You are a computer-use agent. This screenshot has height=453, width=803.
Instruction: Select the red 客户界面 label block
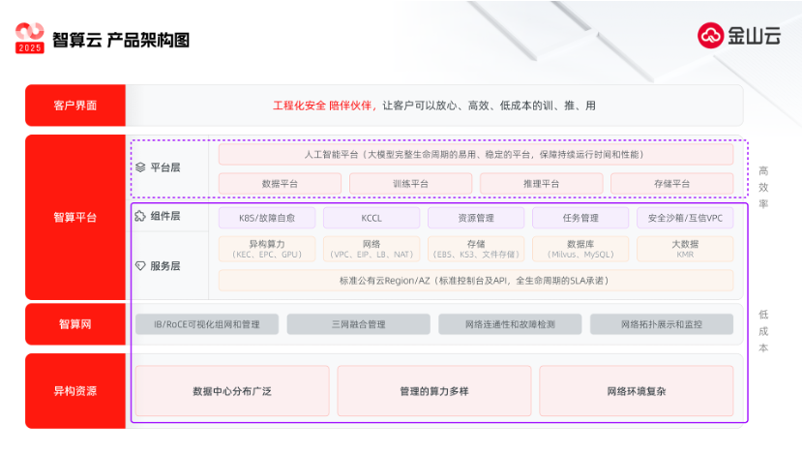(74, 106)
